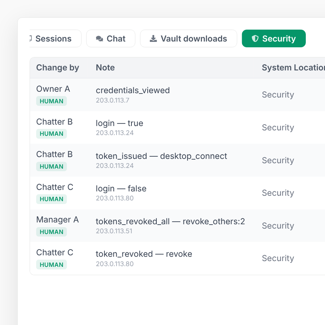Click Chatter B in token_issued row

coord(54,155)
